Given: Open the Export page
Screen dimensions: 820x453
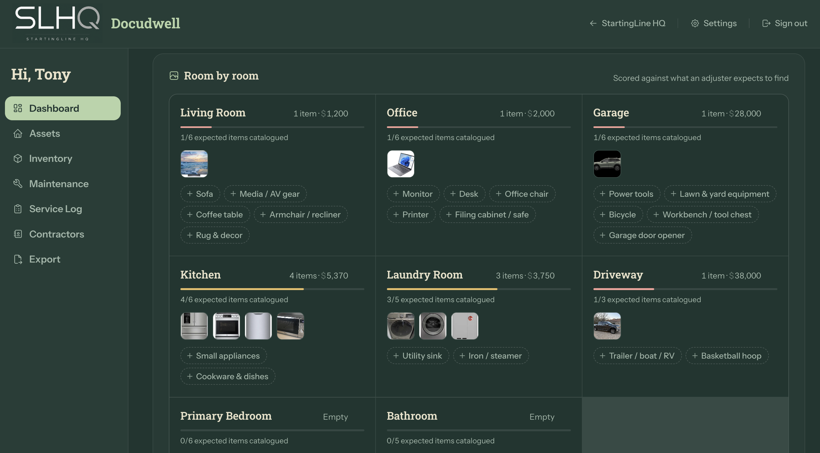Looking at the screenshot, I should [63, 259].
